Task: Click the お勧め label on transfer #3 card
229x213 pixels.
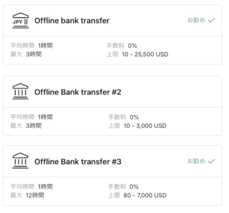Action: click(196, 161)
